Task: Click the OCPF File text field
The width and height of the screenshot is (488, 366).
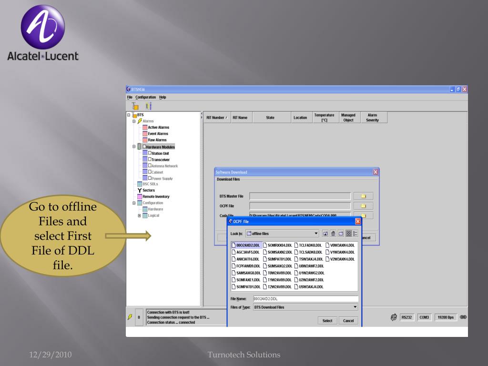Action: (300, 206)
